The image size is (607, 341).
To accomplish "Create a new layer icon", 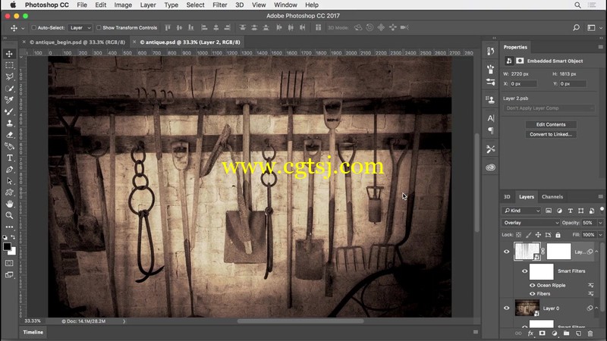I will point(578,333).
